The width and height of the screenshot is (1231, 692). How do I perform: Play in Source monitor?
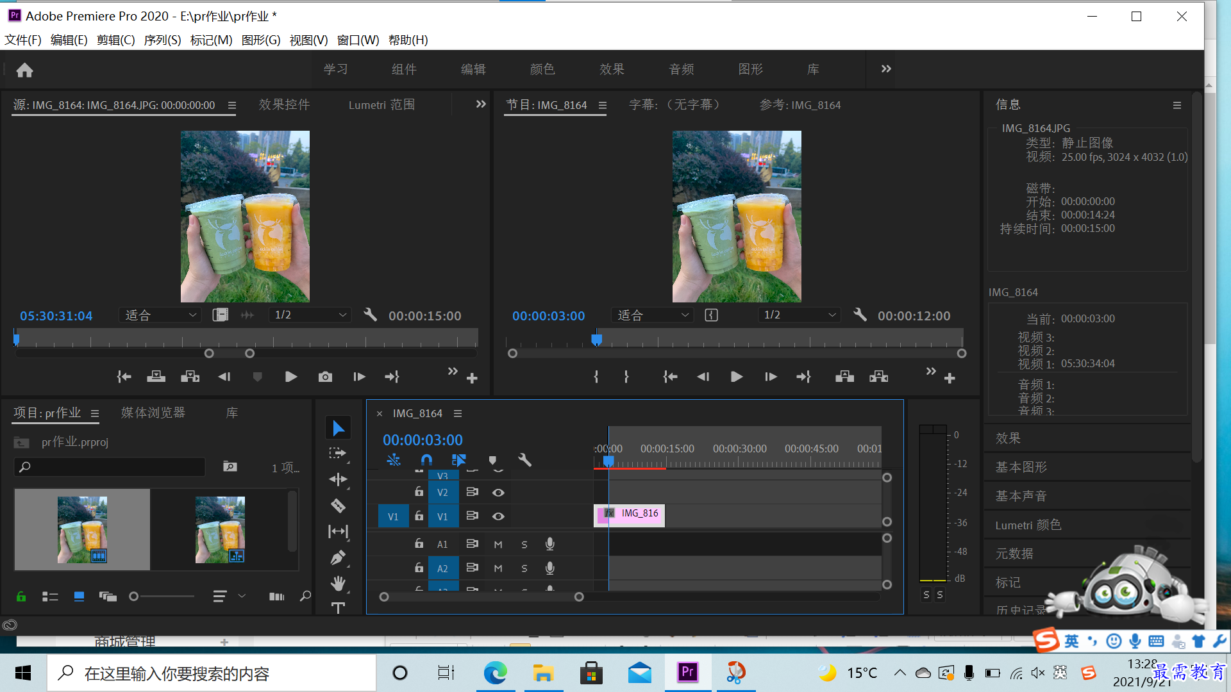290,377
